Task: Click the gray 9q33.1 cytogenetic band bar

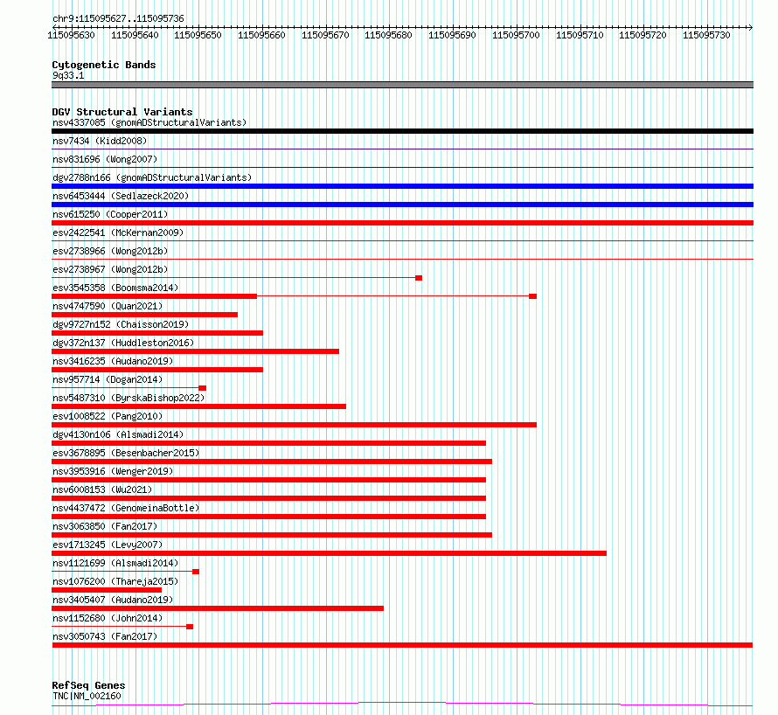Action: point(402,85)
